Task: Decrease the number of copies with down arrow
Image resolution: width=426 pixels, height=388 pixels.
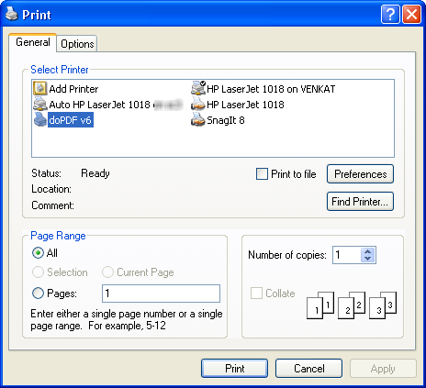Action: pyautogui.click(x=368, y=259)
